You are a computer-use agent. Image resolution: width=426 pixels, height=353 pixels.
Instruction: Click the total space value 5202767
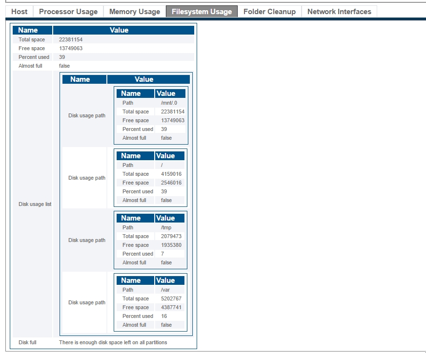point(171,298)
